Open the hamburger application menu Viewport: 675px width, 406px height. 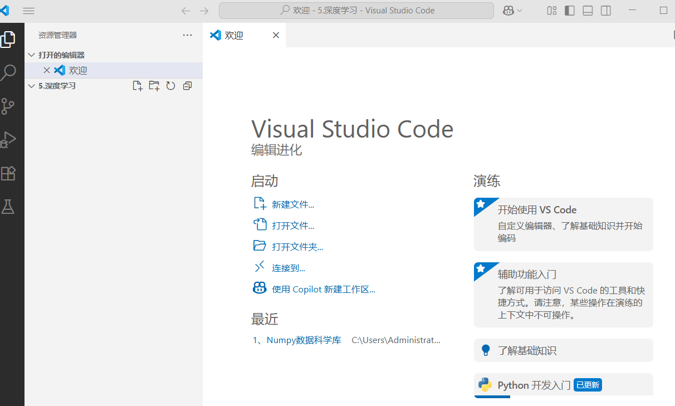28,11
